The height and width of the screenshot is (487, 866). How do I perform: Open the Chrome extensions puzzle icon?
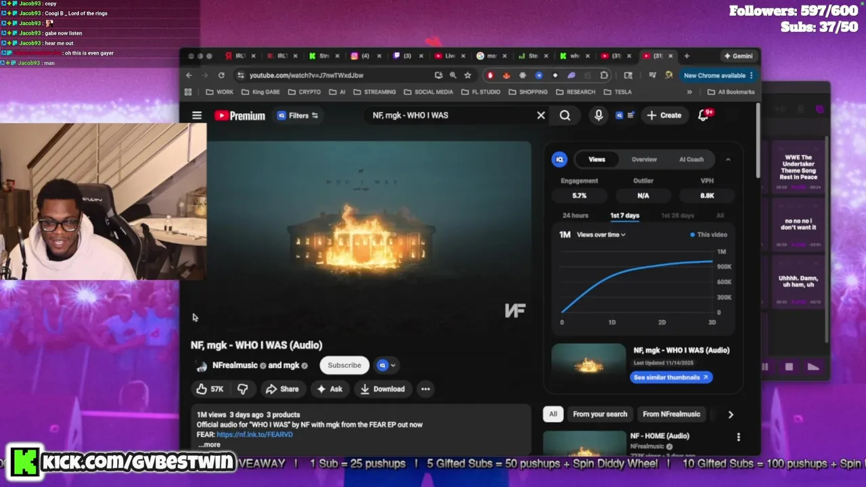pyautogui.click(x=604, y=75)
